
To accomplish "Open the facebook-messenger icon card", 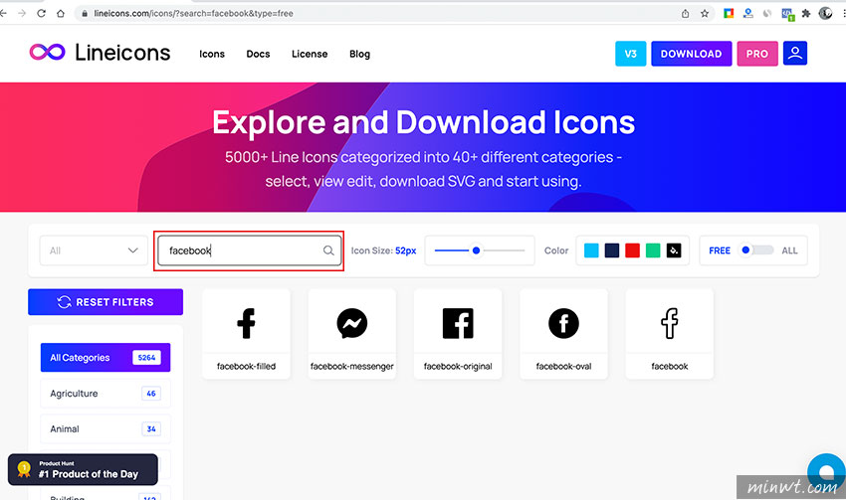I will pyautogui.click(x=351, y=334).
